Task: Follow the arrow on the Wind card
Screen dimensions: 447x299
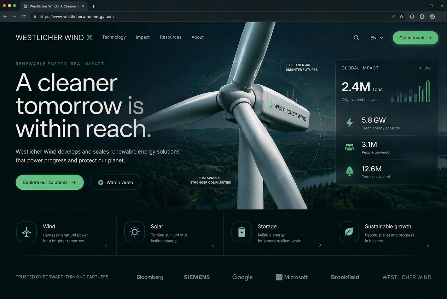Action: point(104,245)
